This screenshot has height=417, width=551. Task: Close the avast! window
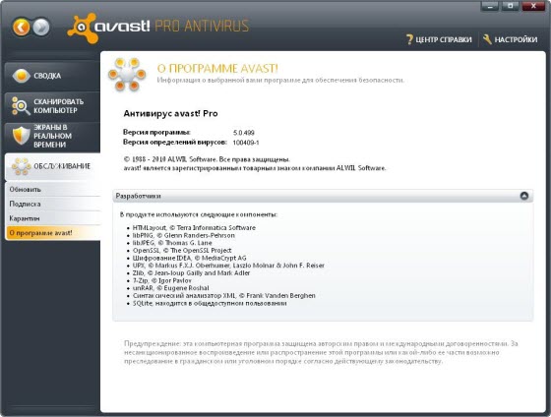click(x=533, y=6)
